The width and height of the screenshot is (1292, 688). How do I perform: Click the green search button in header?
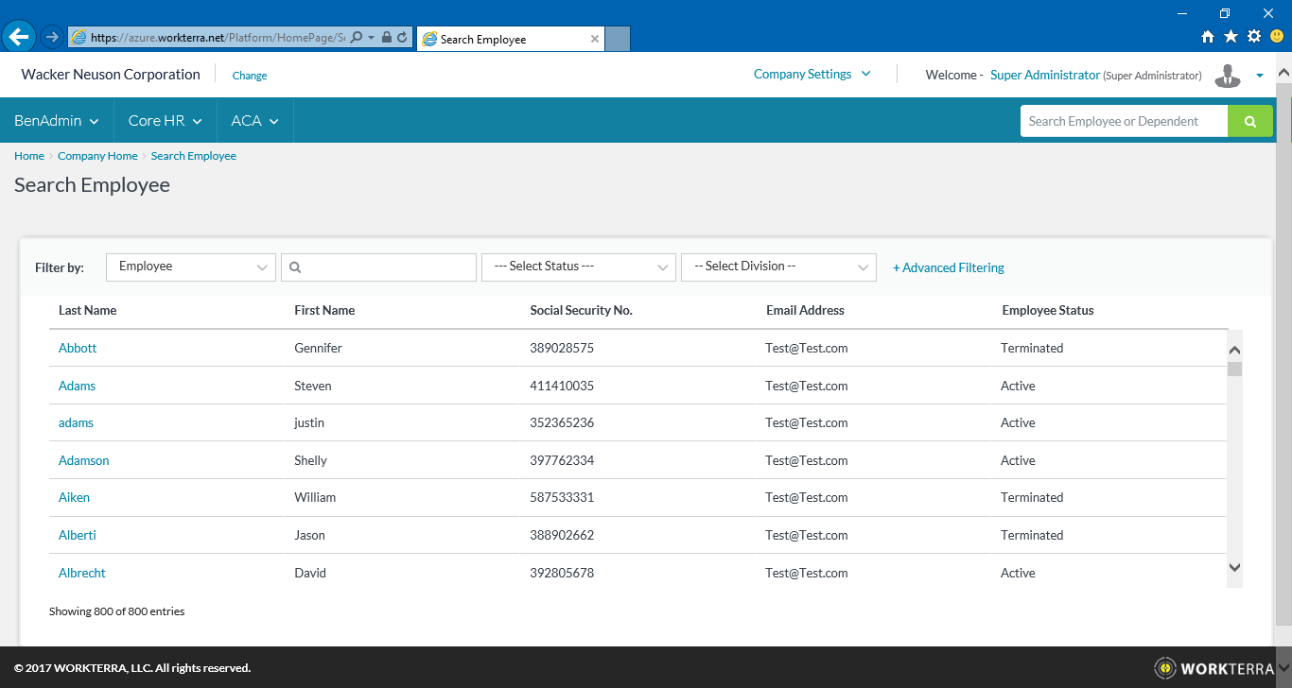[x=1250, y=121]
